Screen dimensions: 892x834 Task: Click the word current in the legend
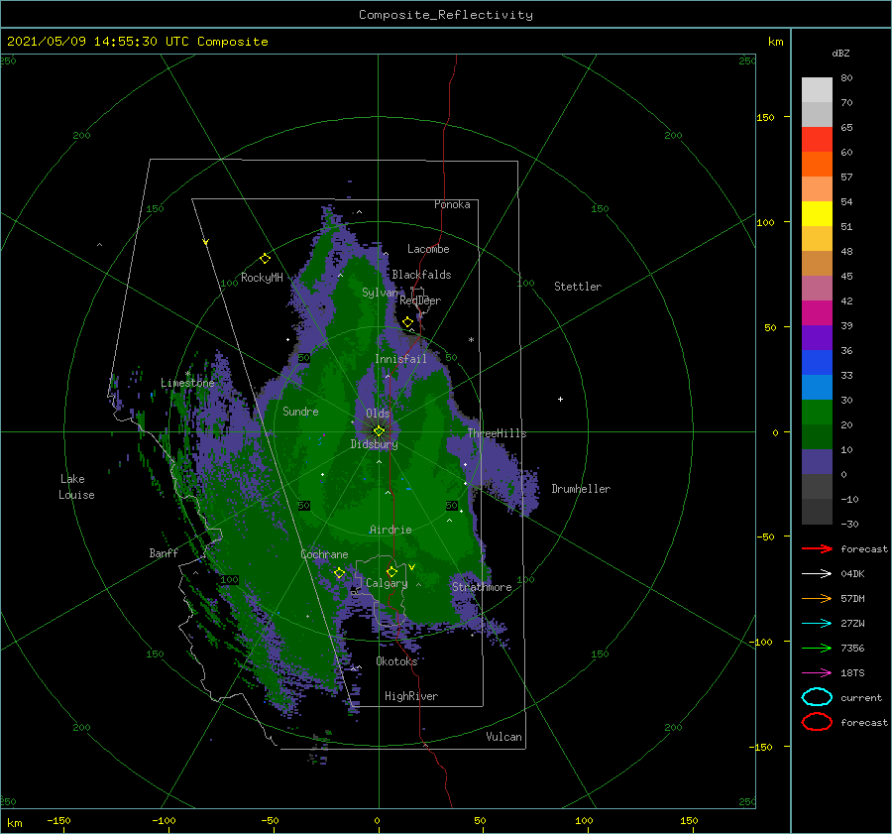(861, 698)
